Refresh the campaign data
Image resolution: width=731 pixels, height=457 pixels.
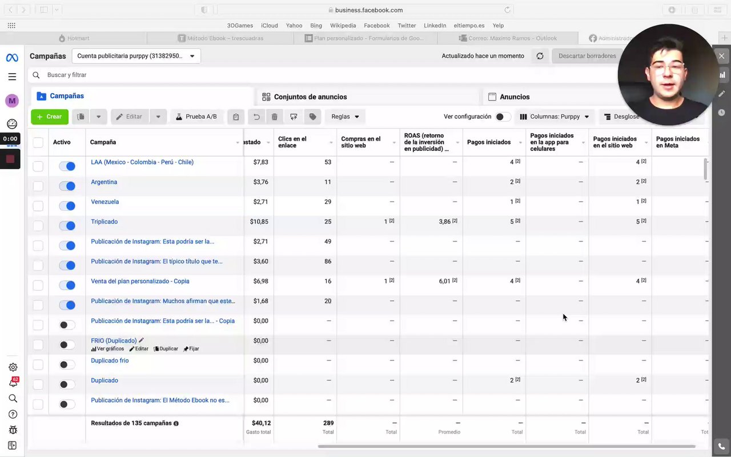click(x=540, y=56)
